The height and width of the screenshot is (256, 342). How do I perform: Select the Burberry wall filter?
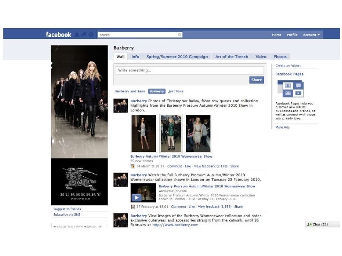pos(156,91)
